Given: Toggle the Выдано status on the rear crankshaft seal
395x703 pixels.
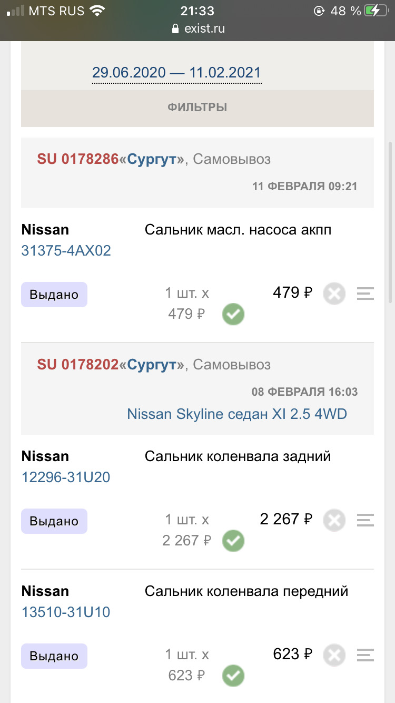Looking at the screenshot, I should [54, 521].
